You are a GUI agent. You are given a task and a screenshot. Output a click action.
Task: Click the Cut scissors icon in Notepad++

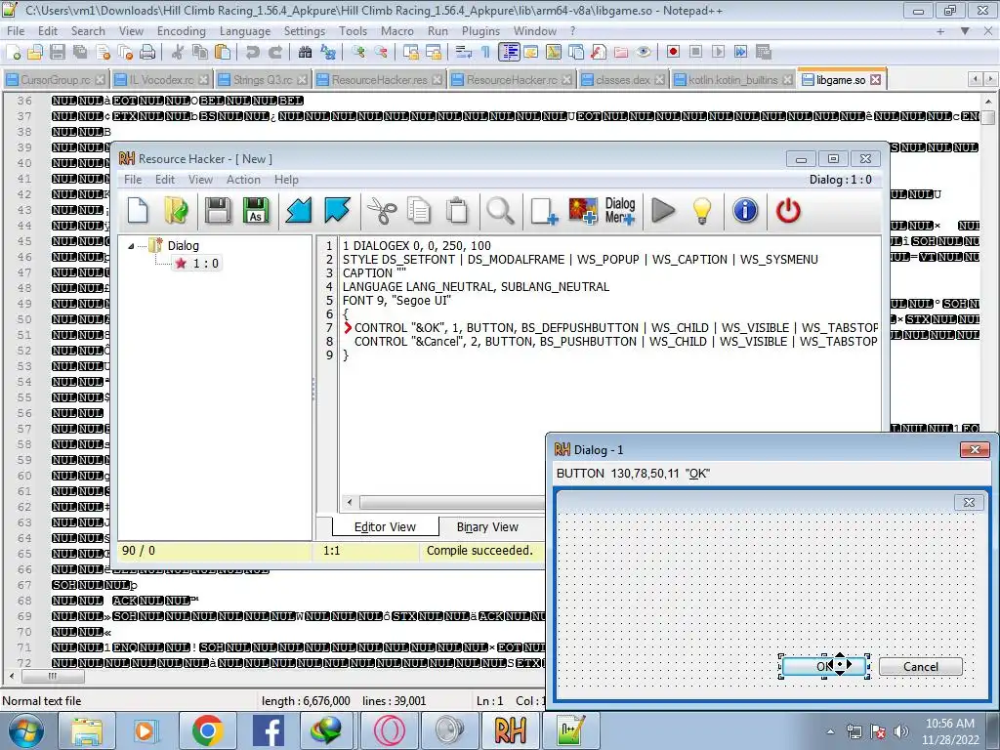point(178,53)
